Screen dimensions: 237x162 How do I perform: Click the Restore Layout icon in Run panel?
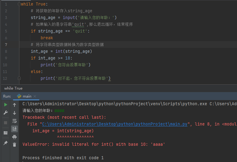click(x=6, y=133)
